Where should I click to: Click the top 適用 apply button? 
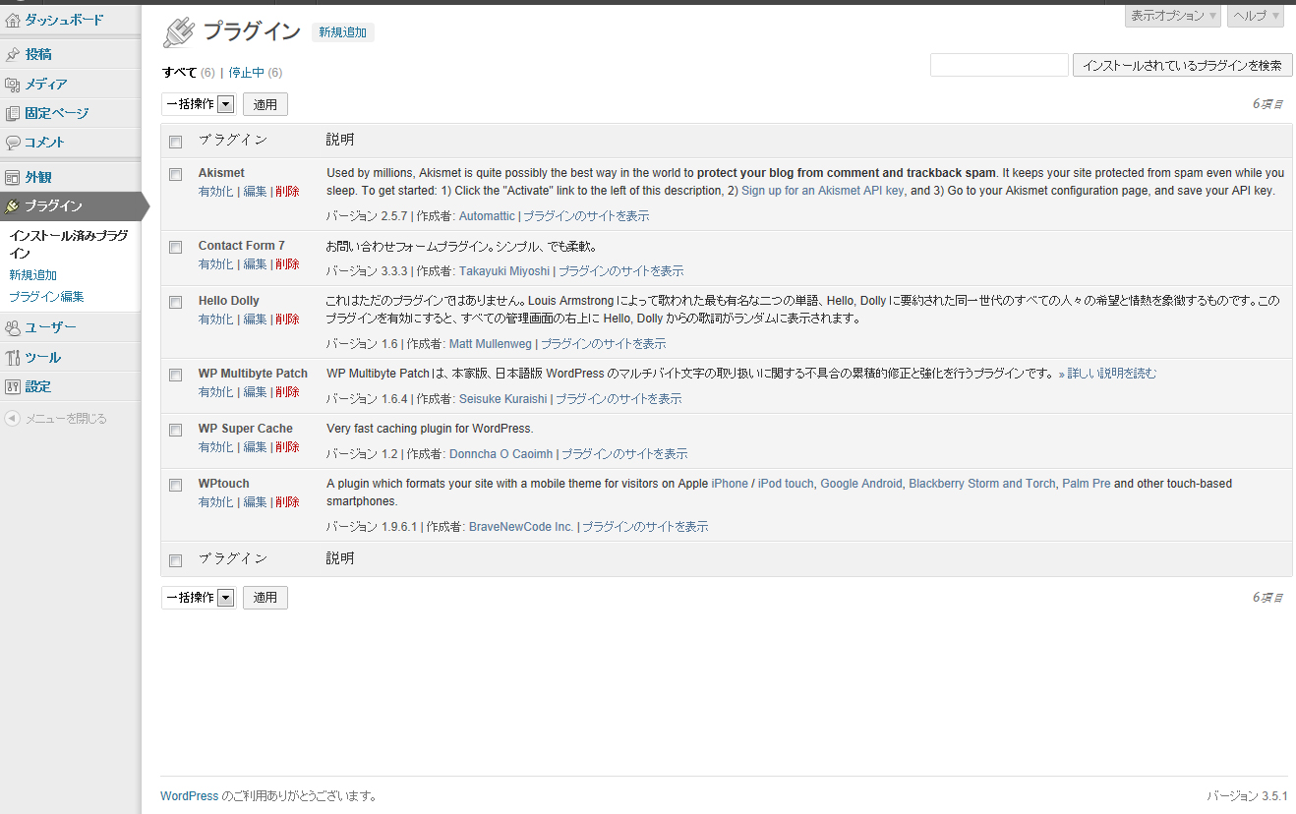(x=265, y=104)
